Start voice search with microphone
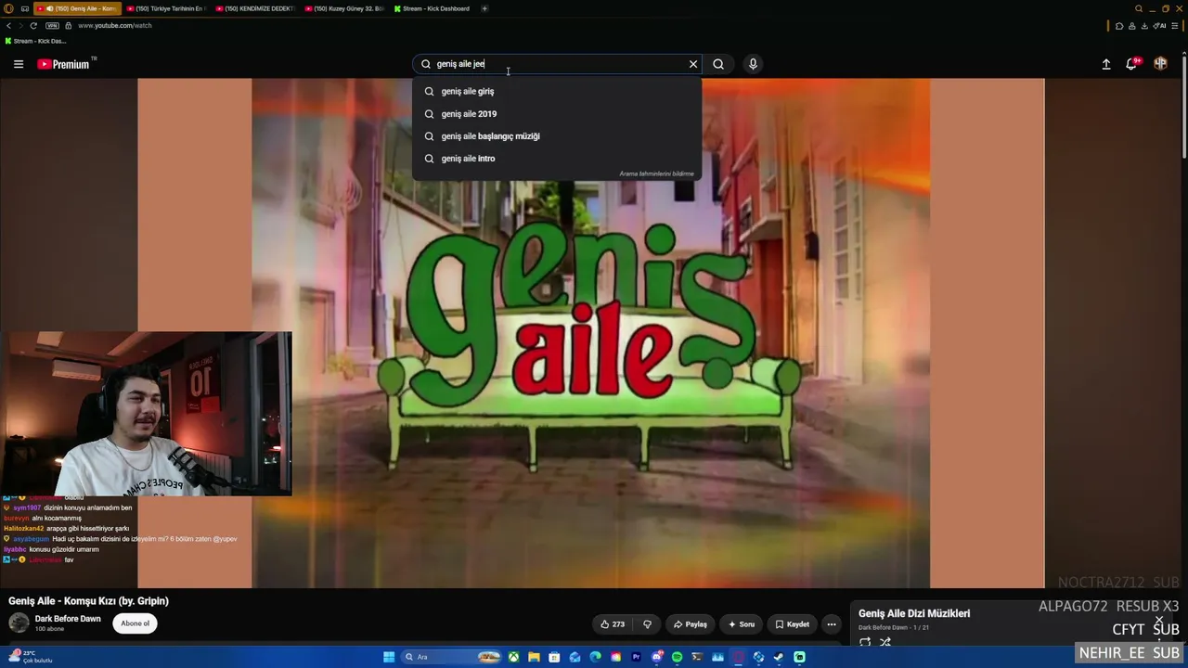 pyautogui.click(x=753, y=64)
